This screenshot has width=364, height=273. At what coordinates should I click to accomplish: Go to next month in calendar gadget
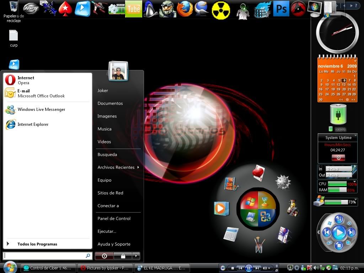click(x=353, y=100)
